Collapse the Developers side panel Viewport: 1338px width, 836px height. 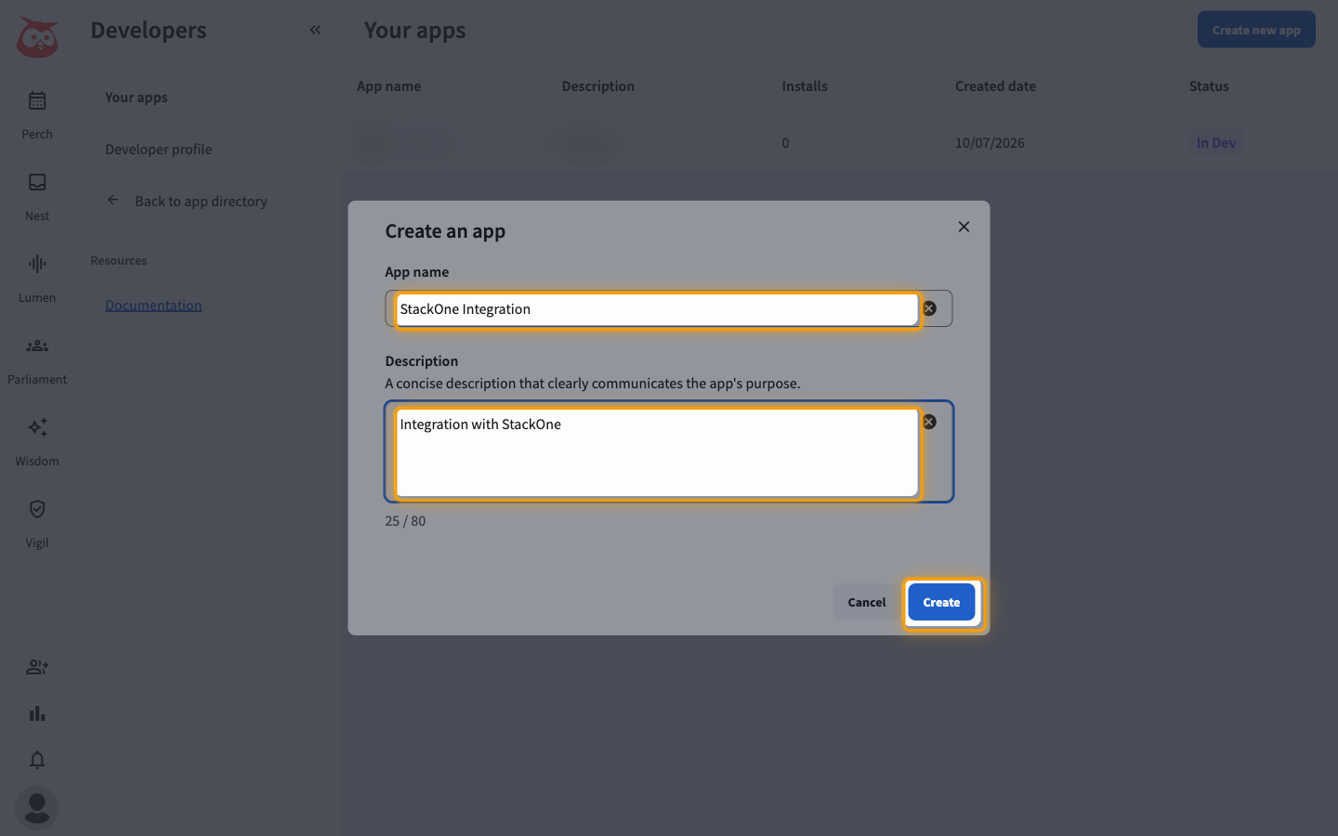[x=315, y=30]
